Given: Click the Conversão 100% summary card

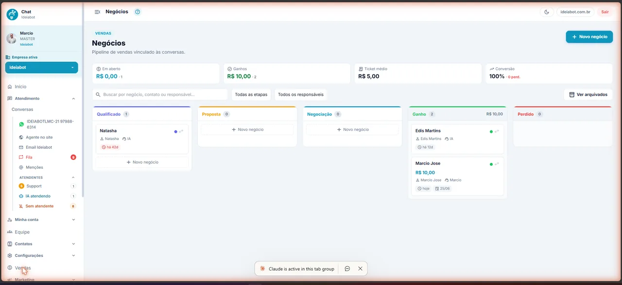Looking at the screenshot, I should point(549,73).
